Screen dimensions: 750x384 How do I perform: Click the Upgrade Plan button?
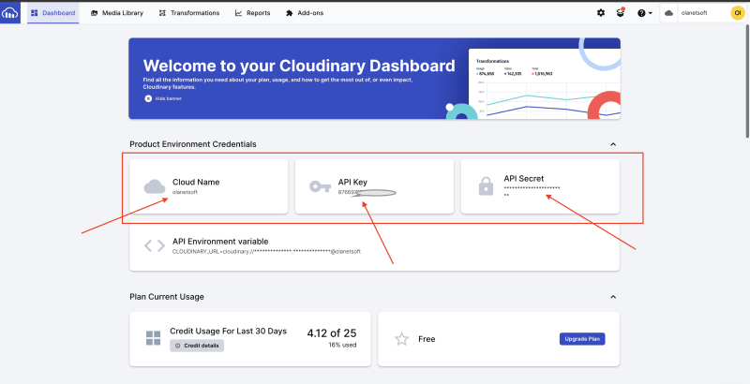[x=582, y=339]
